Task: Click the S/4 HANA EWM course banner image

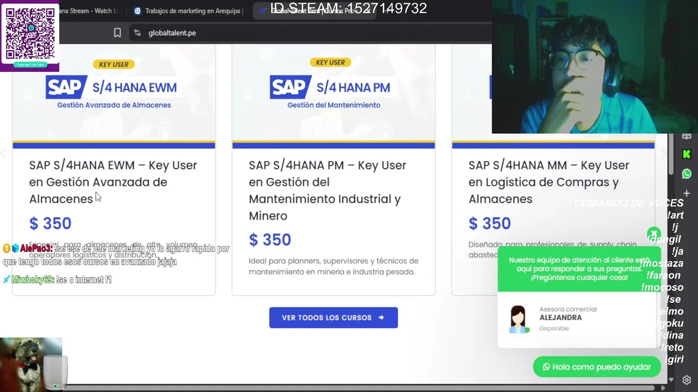Action: 114,96
